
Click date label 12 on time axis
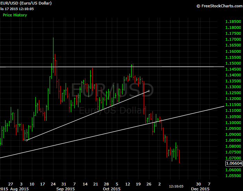(x=127, y=184)
